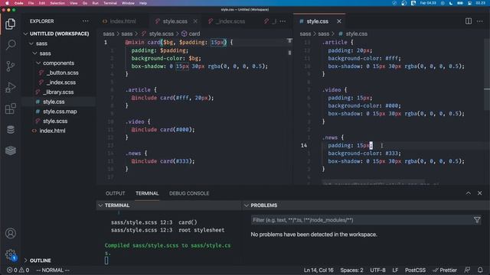The width and height of the screenshot is (490, 275).
Task: Open the Accounts menu icon
Action: pos(10,233)
